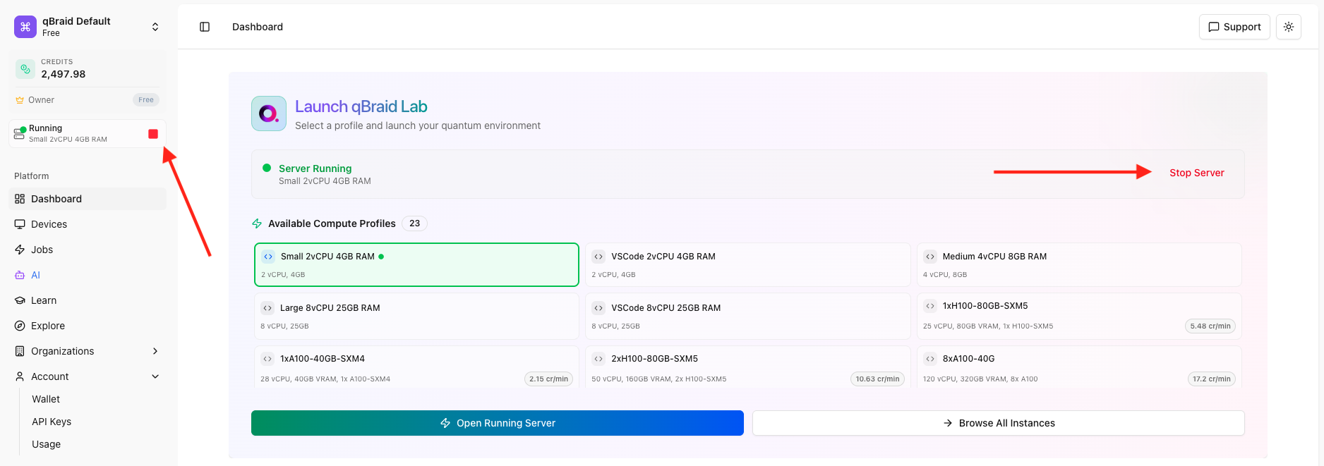
Task: Click Open Running Server button
Action: [498, 423]
